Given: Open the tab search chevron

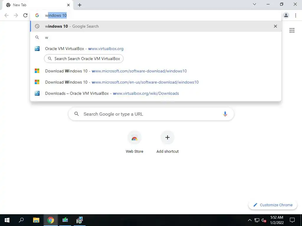Looking at the screenshot, I should 255,4.
